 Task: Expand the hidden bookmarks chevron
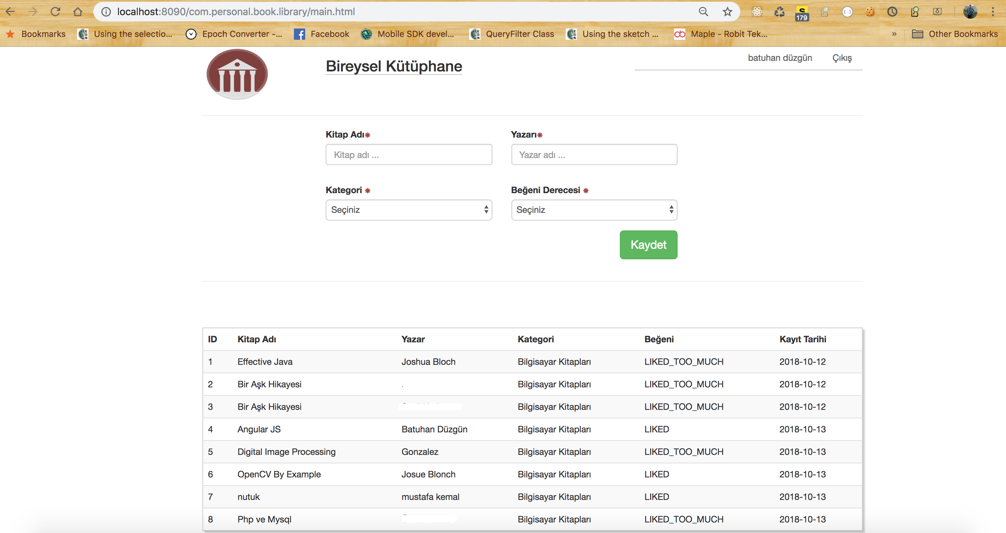click(894, 34)
